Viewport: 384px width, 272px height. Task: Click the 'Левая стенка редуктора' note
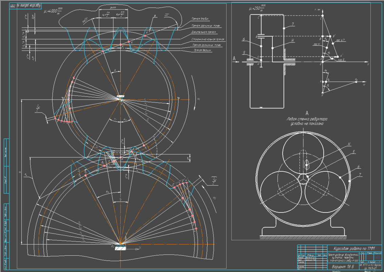pyautogui.click(x=307, y=119)
